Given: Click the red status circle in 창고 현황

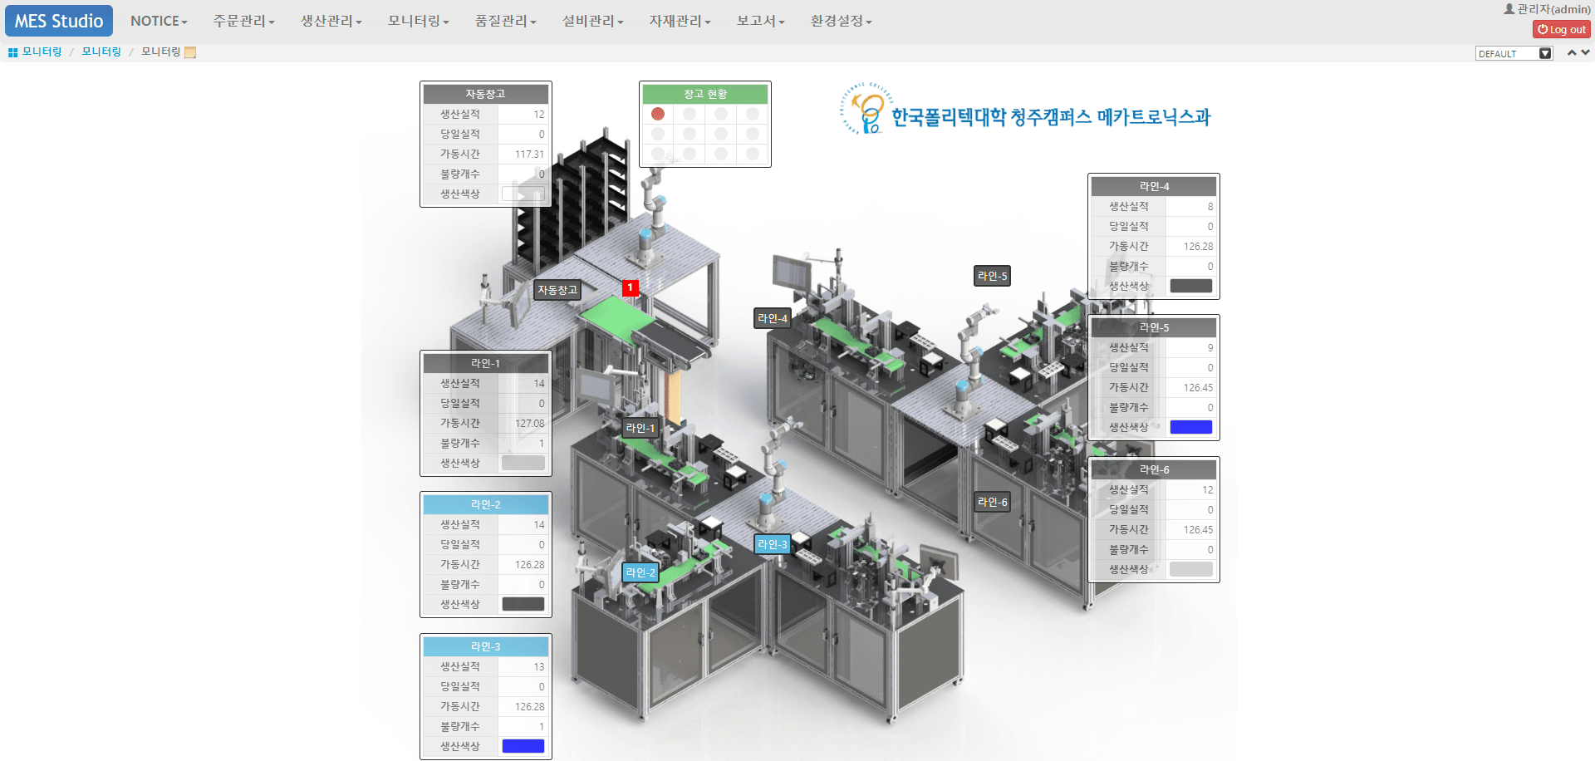Looking at the screenshot, I should (x=657, y=114).
